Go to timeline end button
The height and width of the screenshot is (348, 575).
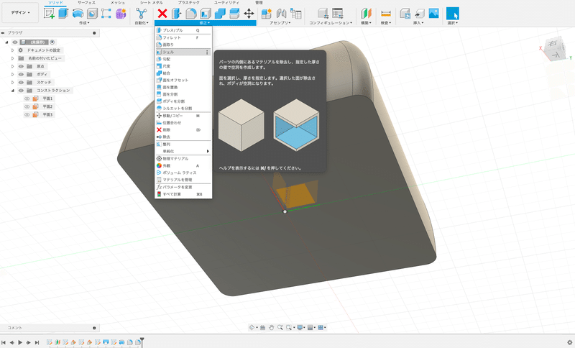pos(37,342)
